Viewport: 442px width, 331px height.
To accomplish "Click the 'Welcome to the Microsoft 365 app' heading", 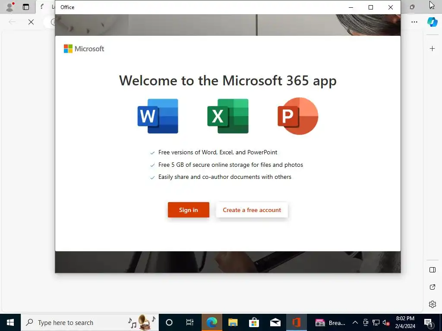I will (228, 81).
